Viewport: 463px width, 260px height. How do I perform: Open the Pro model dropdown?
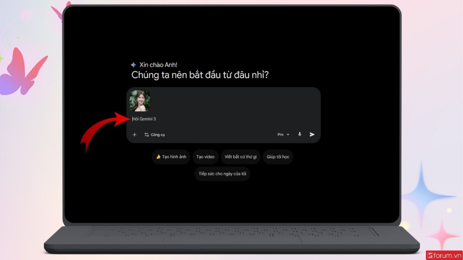tap(283, 134)
